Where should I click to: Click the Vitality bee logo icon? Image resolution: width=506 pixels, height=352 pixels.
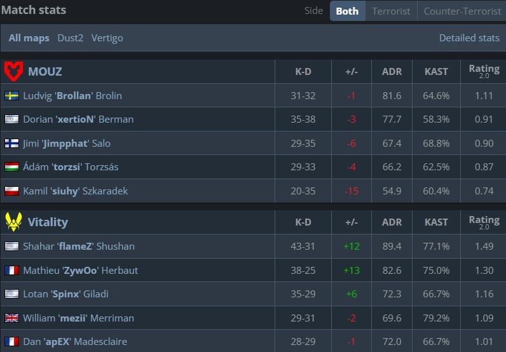[x=13, y=222]
